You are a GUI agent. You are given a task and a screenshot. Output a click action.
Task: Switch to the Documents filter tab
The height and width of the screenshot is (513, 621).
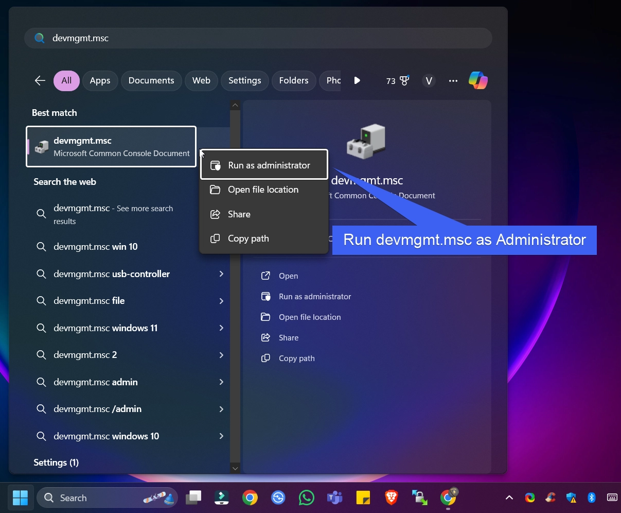(151, 80)
